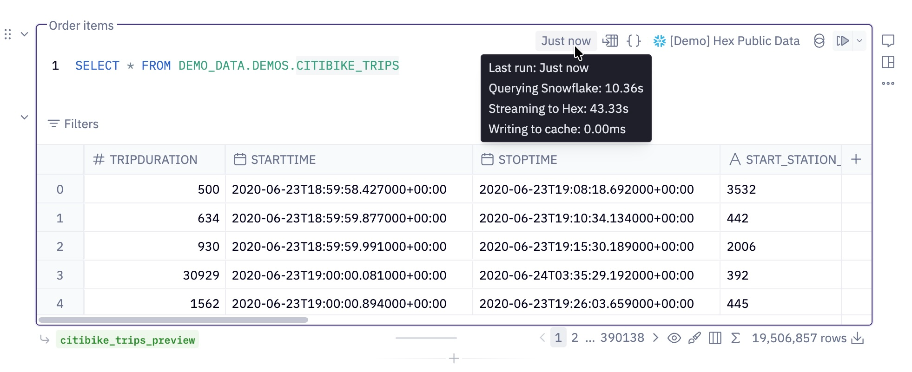Toggle the eye visibility icon

click(x=674, y=338)
